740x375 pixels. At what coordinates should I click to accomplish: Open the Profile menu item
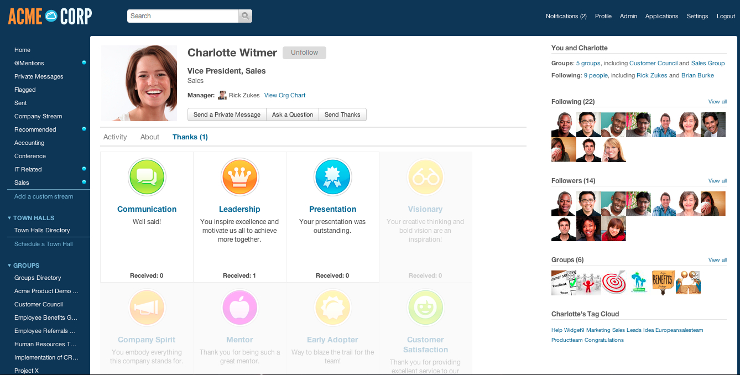click(603, 16)
